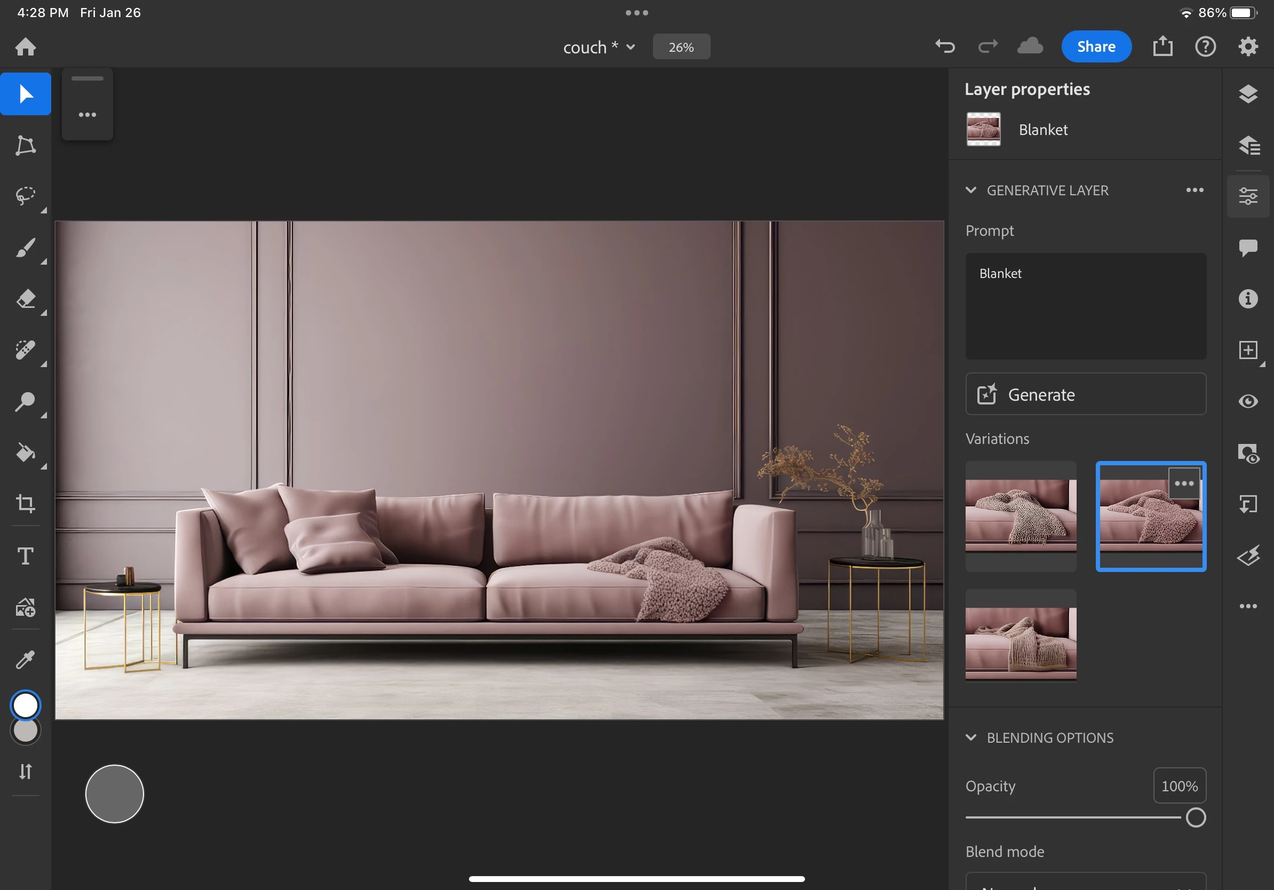Select the Brush tool
Image resolution: width=1274 pixels, height=890 pixels.
(25, 248)
